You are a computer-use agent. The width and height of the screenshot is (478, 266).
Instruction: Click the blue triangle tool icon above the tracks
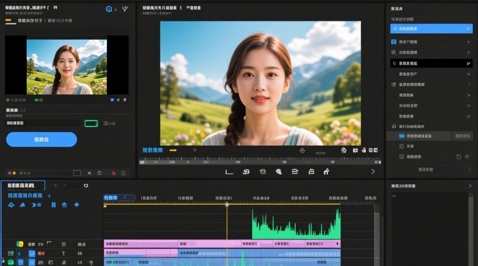[22, 205]
